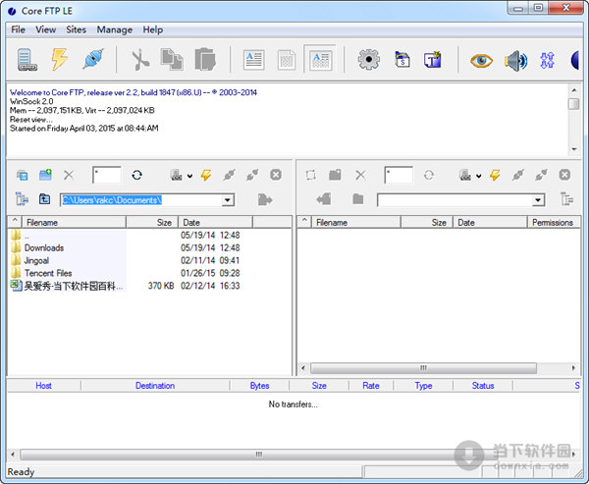This screenshot has width=589, height=484.
Task: Refresh the local file list
Action: click(x=136, y=175)
